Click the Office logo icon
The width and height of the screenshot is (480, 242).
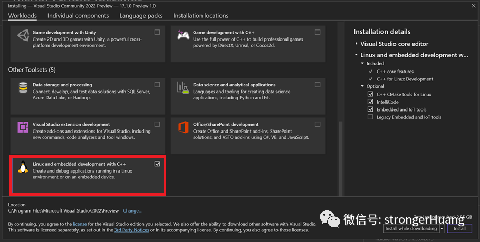184,127
